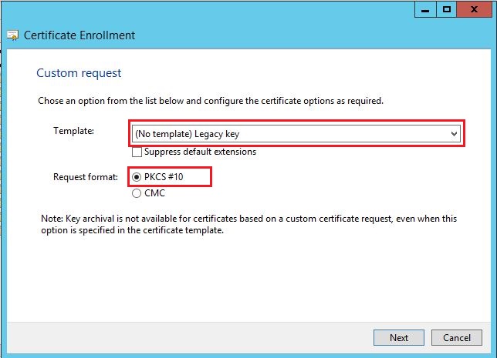497x358 pixels.
Task: Click the 'Custom request' heading
Action: pos(79,73)
